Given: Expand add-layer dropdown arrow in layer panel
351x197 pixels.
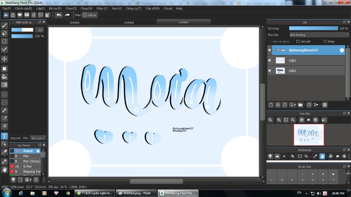Looking at the screenshot, I should click(295, 105).
